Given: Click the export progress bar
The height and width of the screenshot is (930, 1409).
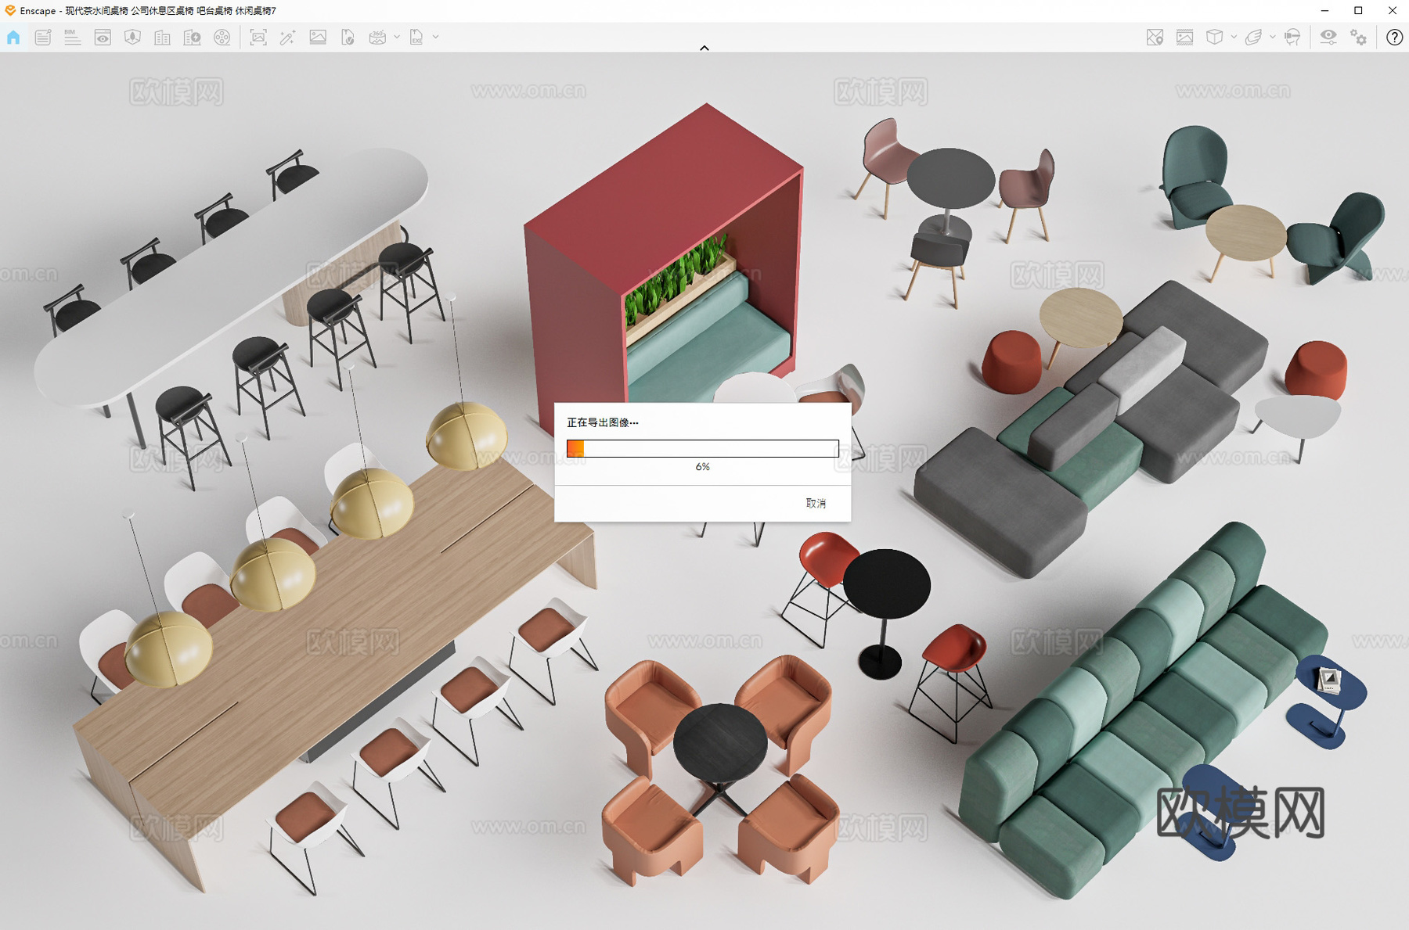Looking at the screenshot, I should click(x=703, y=448).
